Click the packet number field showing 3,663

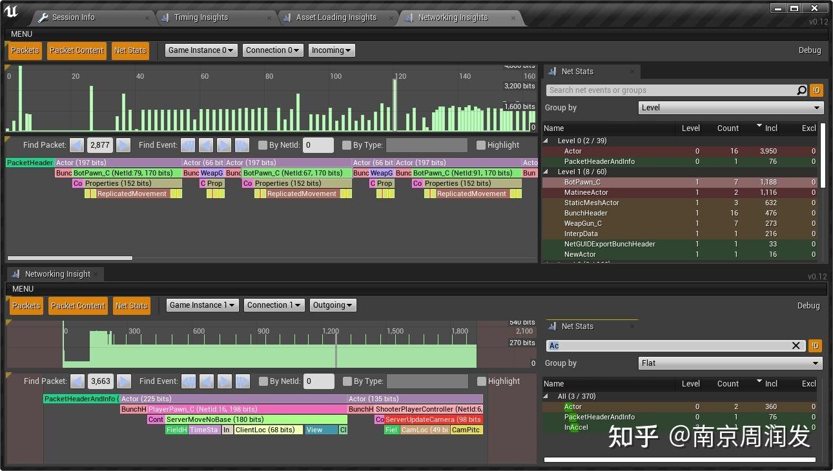click(x=100, y=381)
